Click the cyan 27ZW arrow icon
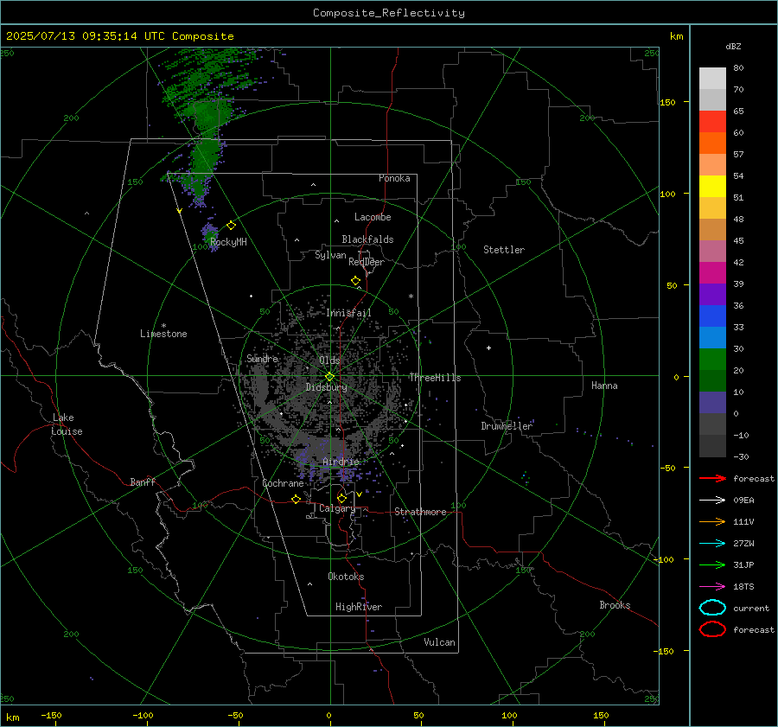The width and height of the screenshot is (778, 727). (712, 544)
